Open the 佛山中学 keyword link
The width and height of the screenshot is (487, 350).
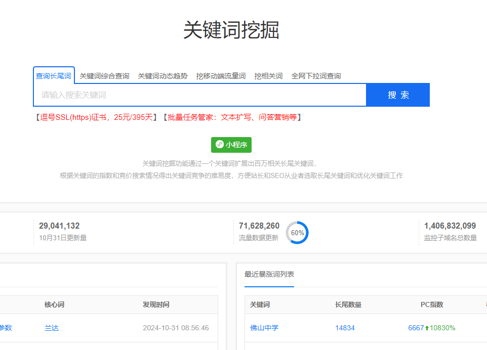point(264,328)
